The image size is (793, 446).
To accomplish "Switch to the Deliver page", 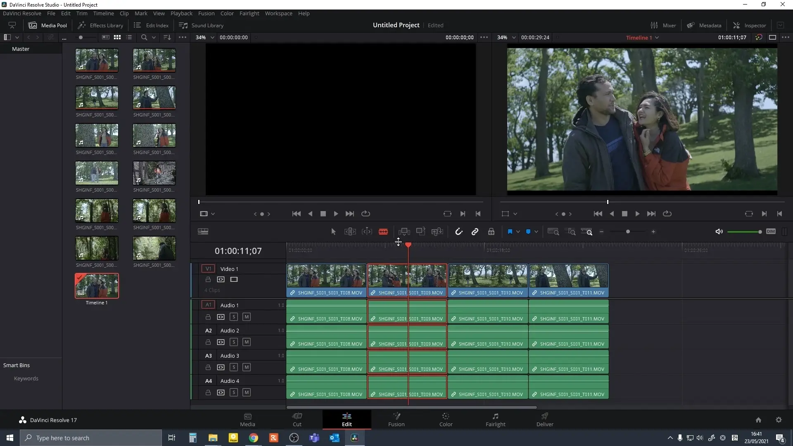I will click(545, 420).
